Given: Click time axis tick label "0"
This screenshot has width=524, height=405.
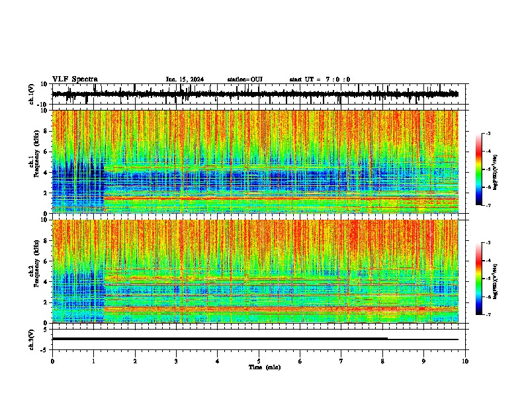Looking at the screenshot, I should click(52, 361).
